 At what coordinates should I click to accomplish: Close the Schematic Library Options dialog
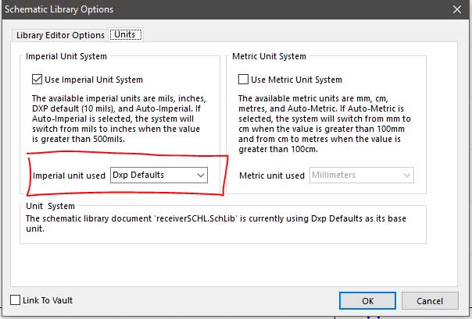456,9
